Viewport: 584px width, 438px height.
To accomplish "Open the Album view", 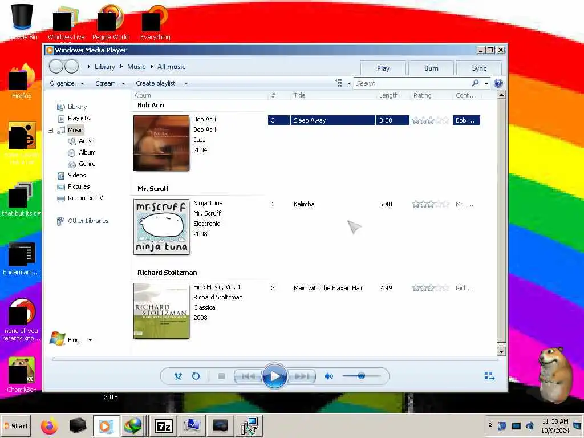I will (87, 152).
